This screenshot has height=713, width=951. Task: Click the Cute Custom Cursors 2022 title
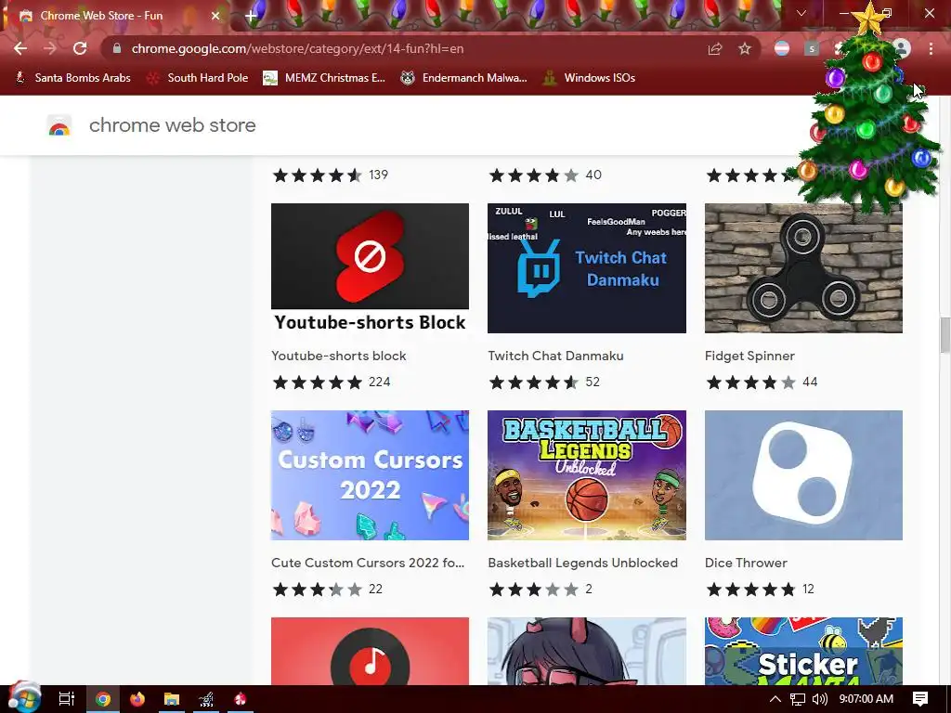point(368,563)
